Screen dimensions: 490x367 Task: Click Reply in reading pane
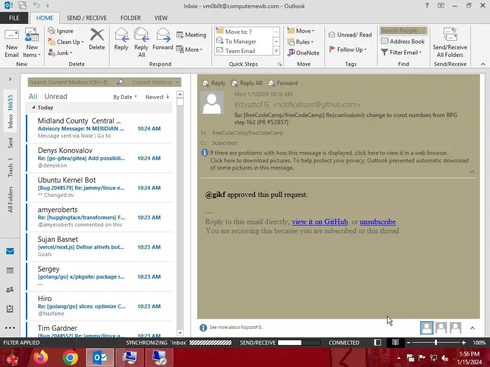tap(214, 83)
